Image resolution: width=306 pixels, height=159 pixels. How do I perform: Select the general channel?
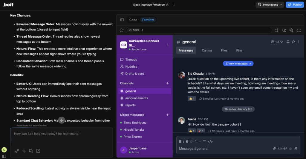145,91
